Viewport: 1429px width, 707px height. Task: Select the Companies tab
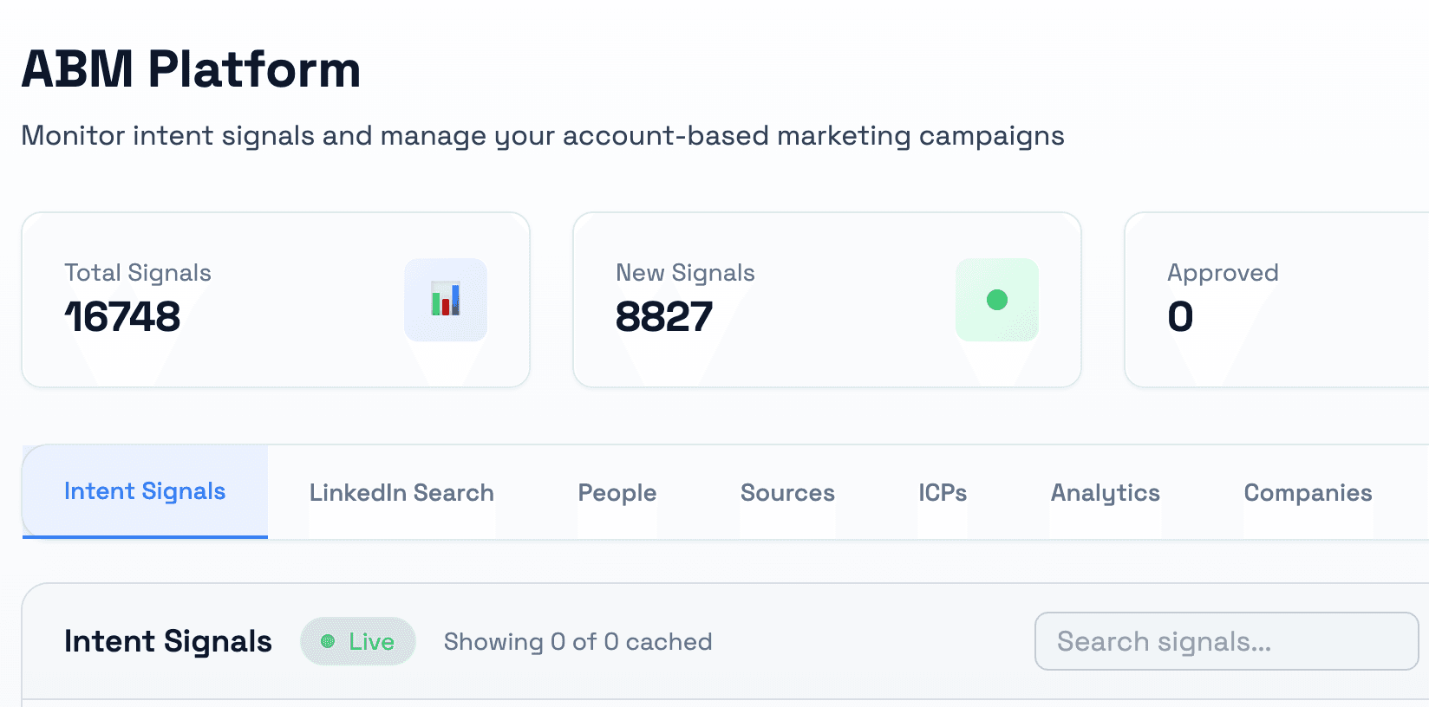[1308, 492]
